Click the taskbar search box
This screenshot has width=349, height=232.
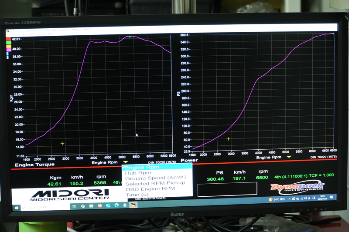45,207
